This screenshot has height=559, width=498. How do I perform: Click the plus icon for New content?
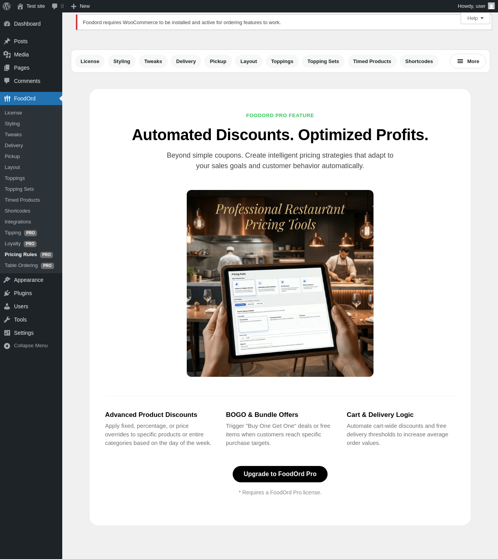(x=74, y=6)
